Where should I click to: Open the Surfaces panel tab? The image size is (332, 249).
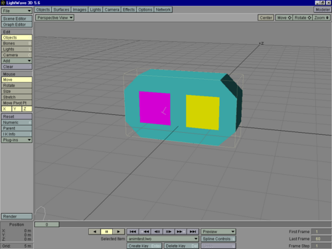point(61,10)
